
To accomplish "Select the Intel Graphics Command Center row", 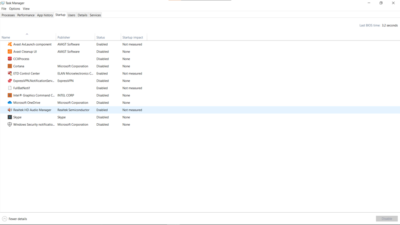I will click(34, 95).
